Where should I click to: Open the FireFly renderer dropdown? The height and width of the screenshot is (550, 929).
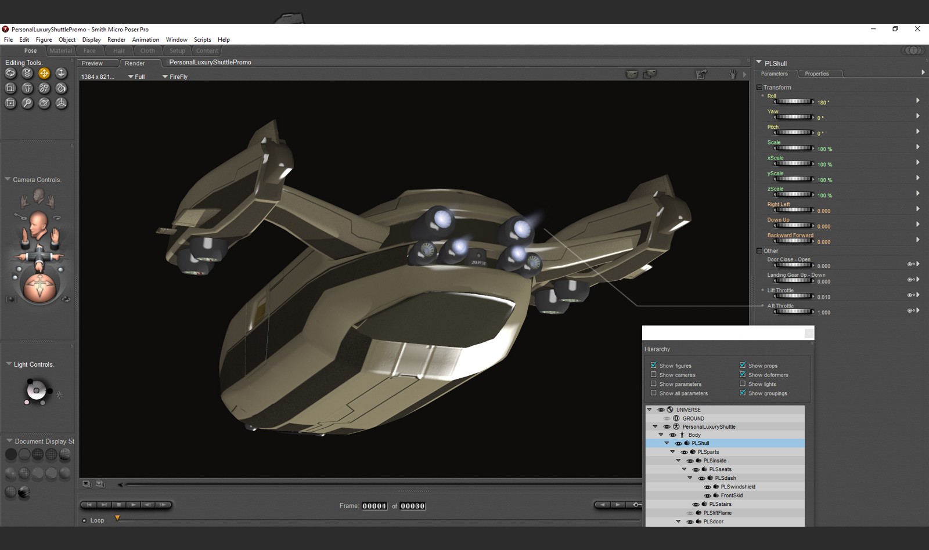point(175,77)
